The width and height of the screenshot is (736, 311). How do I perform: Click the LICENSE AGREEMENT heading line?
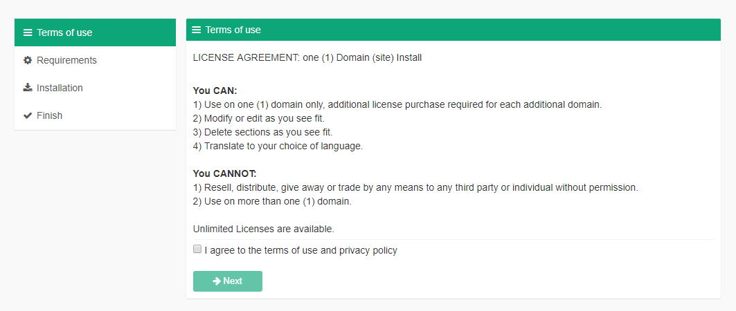307,59
